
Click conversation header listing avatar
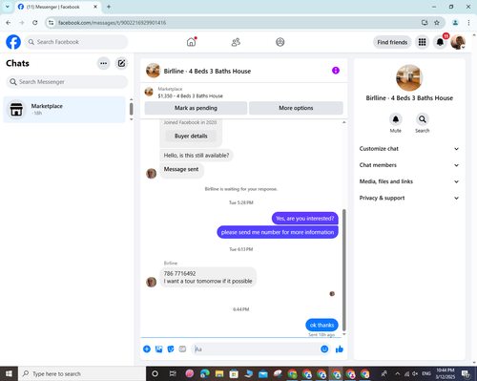[x=153, y=71]
